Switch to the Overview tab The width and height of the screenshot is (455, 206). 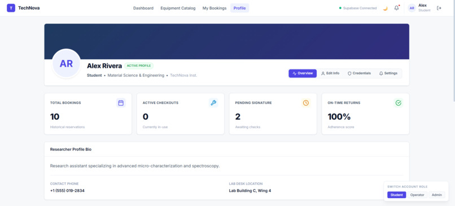point(303,73)
